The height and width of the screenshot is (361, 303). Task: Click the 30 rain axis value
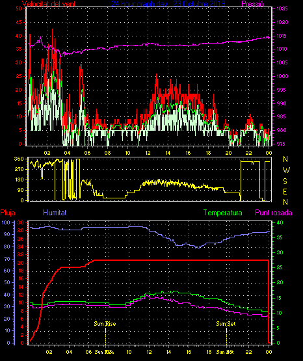click(21, 222)
